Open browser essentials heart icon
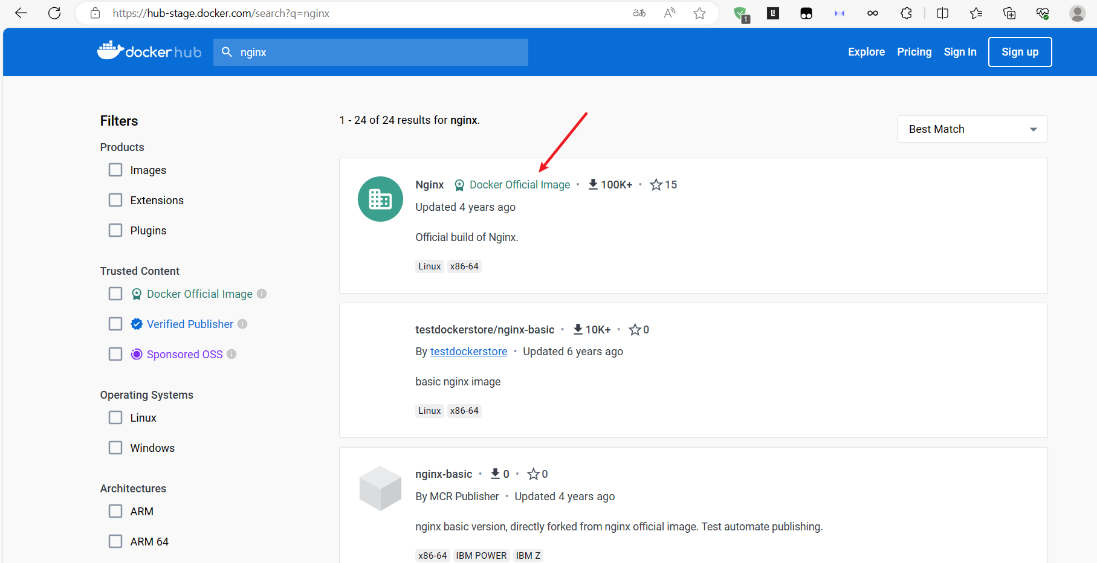 [x=1042, y=13]
